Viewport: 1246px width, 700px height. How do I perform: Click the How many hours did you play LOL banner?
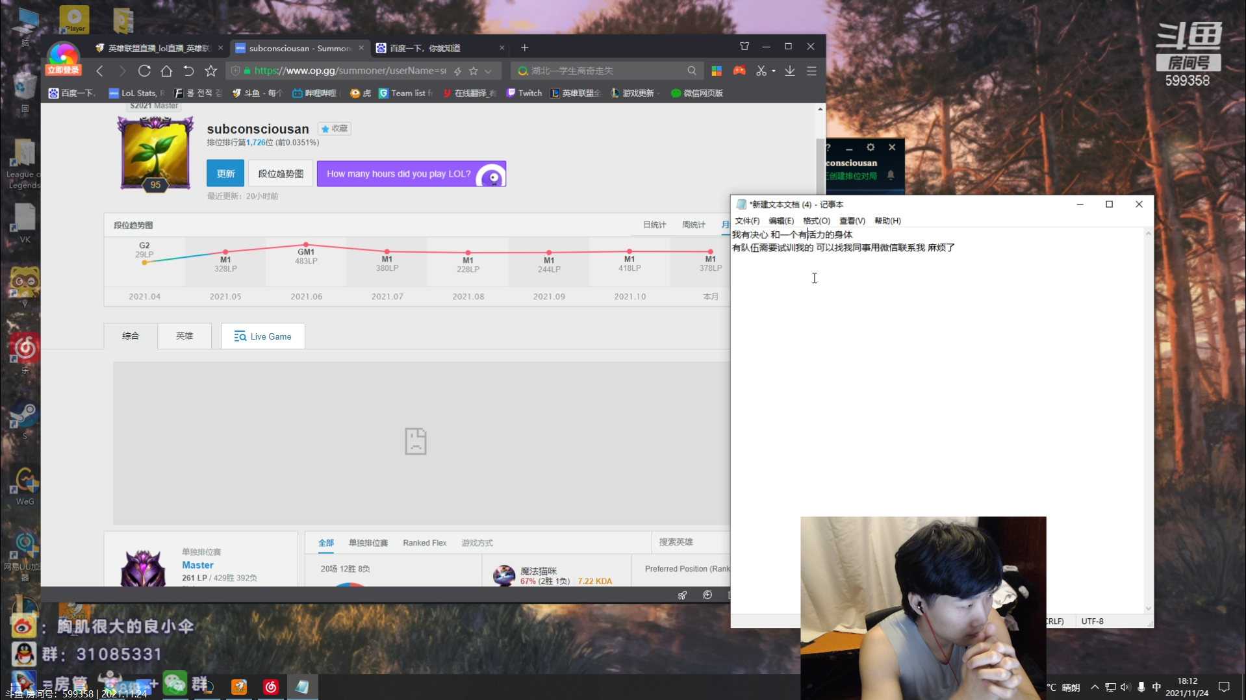tap(411, 173)
